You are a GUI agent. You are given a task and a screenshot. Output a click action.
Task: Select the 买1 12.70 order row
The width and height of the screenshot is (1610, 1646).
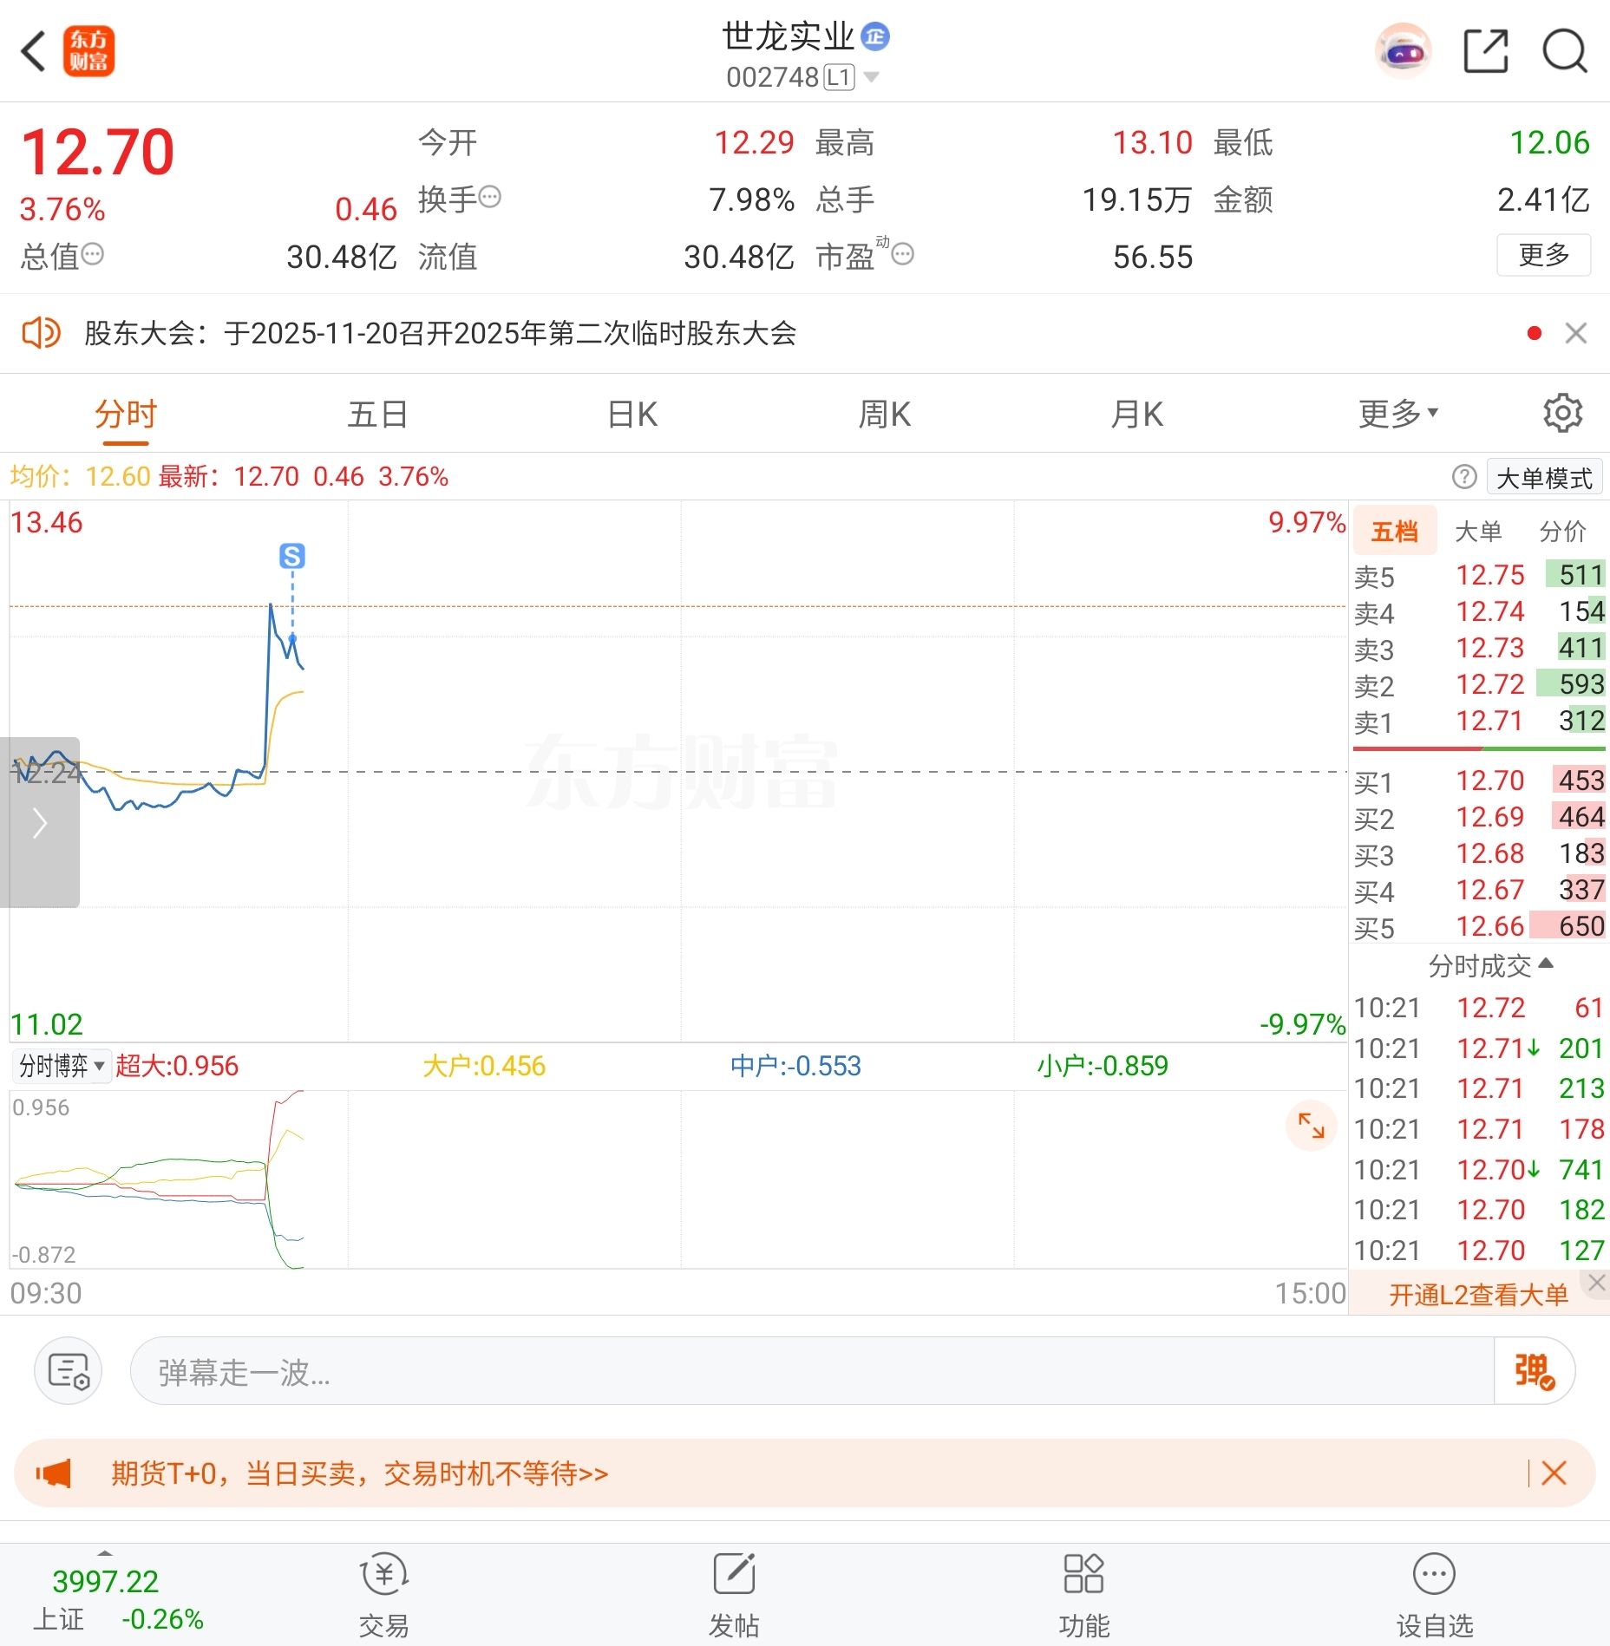tap(1480, 781)
